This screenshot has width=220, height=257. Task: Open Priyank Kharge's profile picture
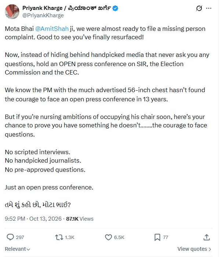[x=12, y=12]
